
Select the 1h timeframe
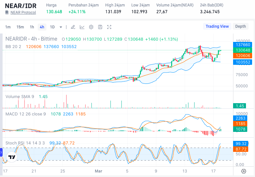[x=32, y=27]
